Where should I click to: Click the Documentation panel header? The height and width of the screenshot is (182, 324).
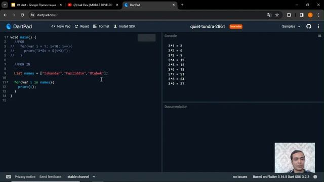176,107
